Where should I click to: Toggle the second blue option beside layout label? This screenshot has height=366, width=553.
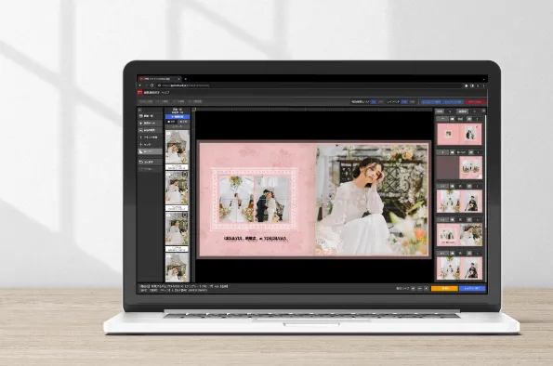tap(404, 102)
